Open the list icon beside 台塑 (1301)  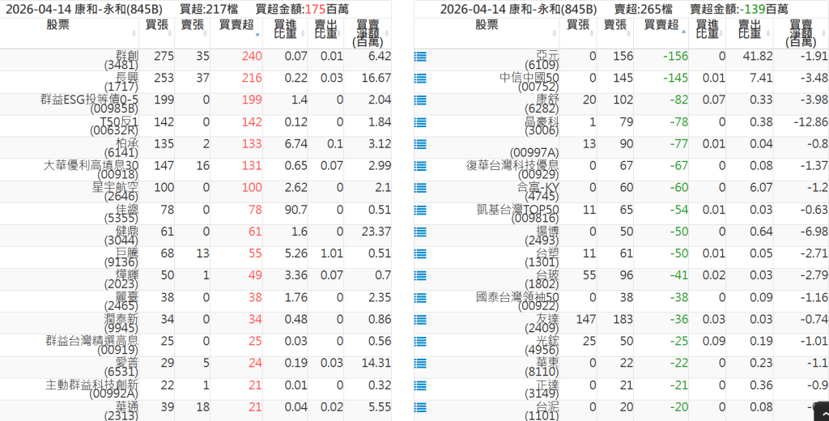tap(420, 253)
